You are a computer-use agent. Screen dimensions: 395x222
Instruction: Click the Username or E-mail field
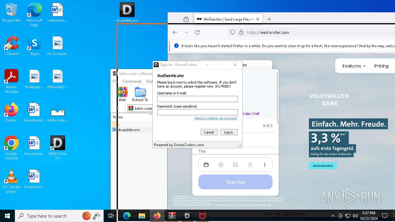[x=197, y=99]
